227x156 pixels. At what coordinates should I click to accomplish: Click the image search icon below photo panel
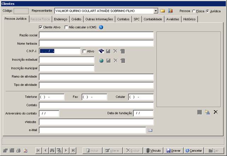[x=207, y=112]
